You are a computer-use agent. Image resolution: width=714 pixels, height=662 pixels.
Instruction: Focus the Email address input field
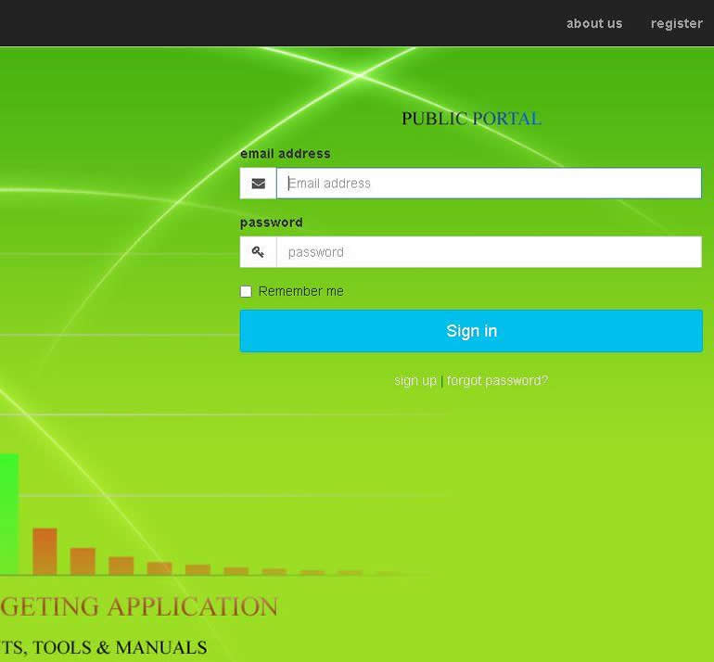[489, 184]
